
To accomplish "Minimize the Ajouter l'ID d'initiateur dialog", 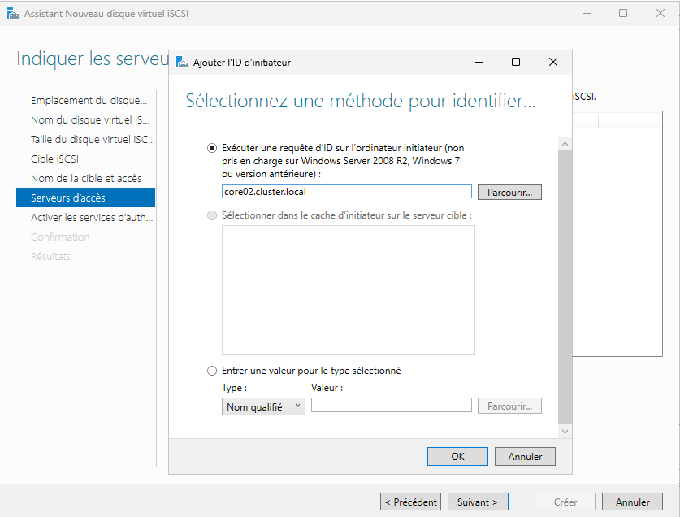I will pos(478,62).
